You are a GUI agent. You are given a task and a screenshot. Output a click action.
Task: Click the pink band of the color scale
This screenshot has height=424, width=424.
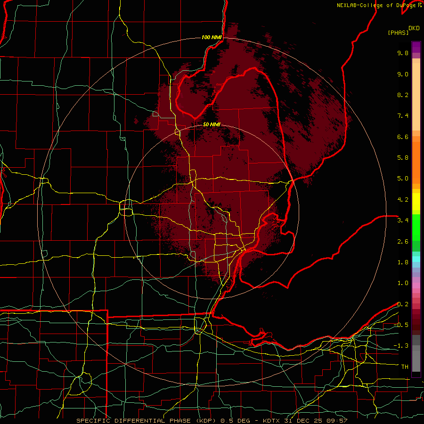[x=416, y=285]
